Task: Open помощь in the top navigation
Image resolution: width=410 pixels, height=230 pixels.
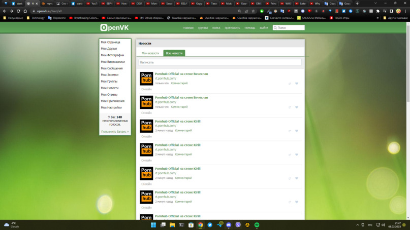Action: [x=250, y=28]
